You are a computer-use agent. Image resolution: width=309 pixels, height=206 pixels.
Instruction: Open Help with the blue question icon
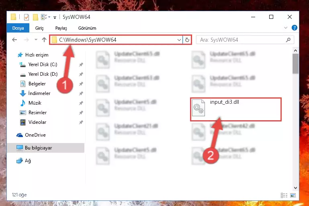click(294, 28)
